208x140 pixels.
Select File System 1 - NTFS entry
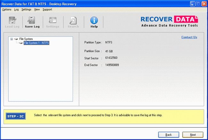point(36,43)
